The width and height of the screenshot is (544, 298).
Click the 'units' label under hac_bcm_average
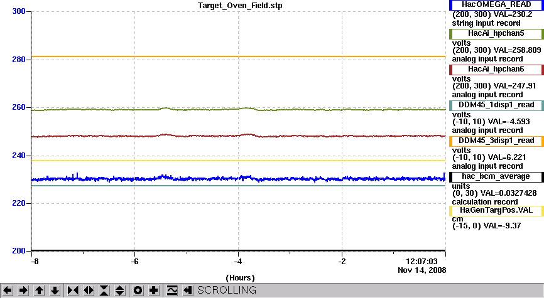460,186
